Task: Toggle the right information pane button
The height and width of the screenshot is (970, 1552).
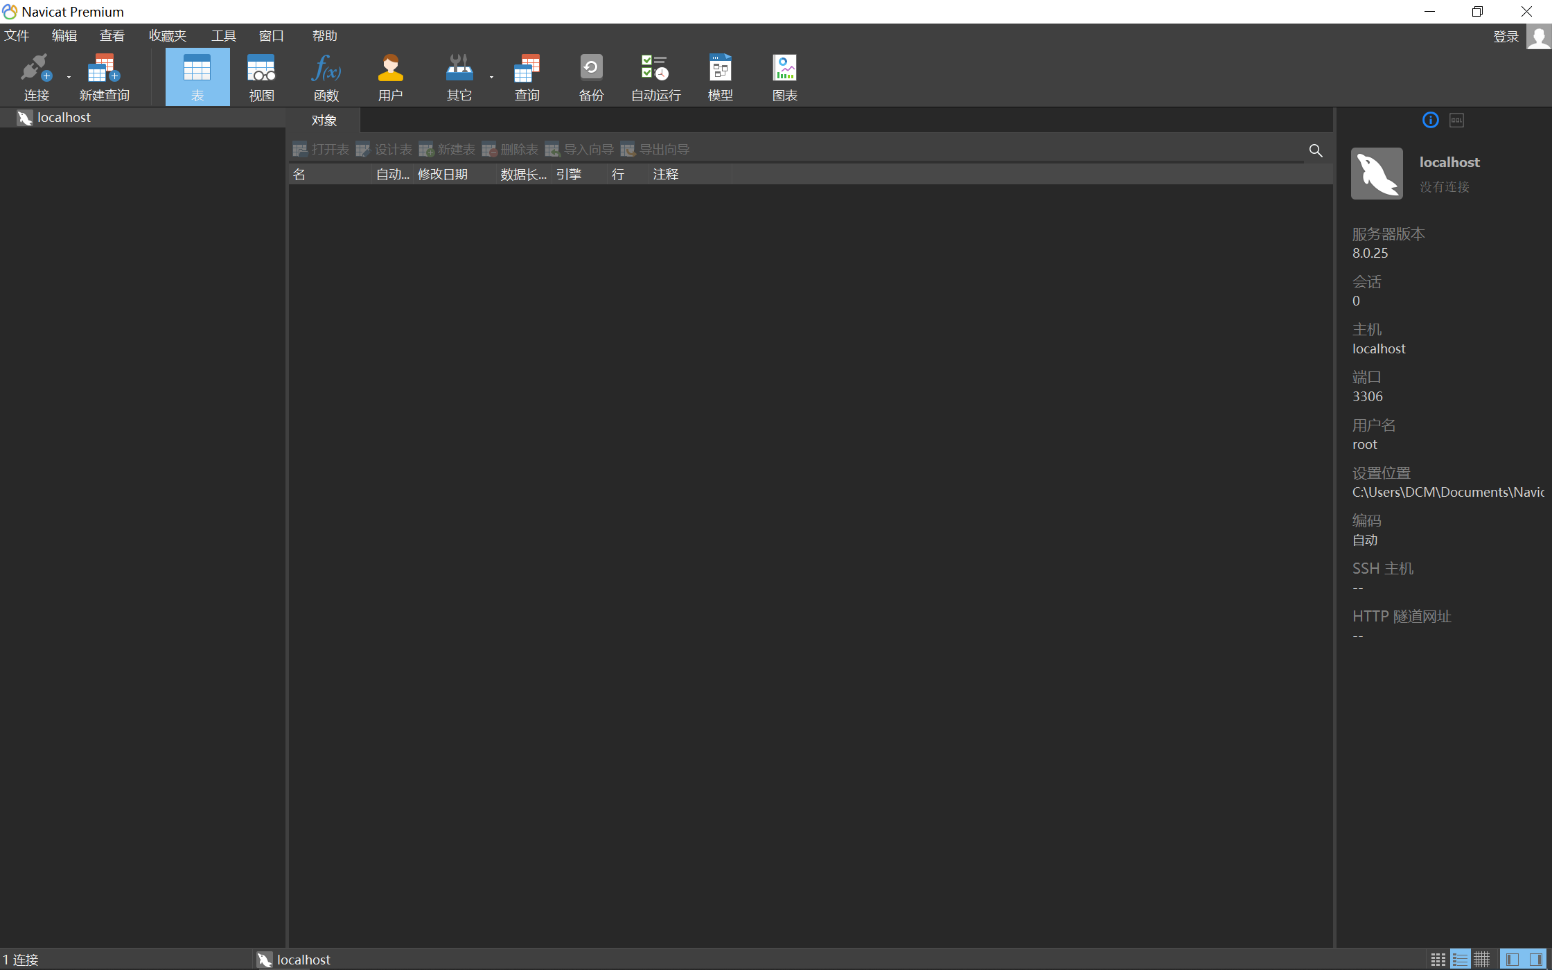Action: (x=1536, y=960)
